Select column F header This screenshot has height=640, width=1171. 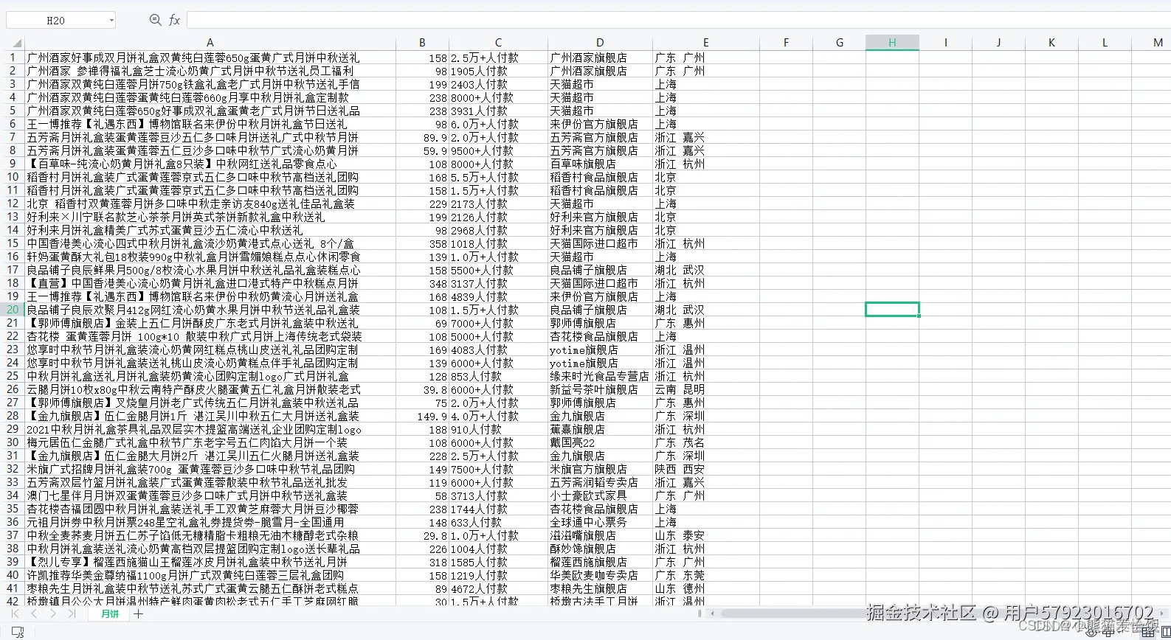point(786,43)
